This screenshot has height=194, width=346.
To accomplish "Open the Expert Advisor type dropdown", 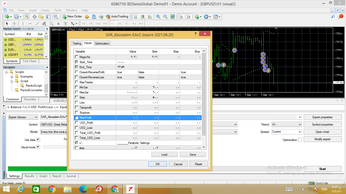I will (x=23, y=117).
